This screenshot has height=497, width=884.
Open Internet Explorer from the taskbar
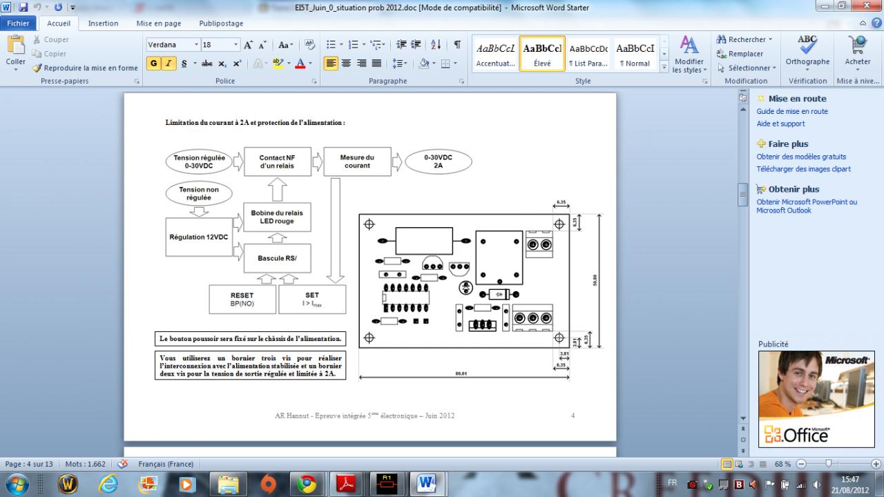(x=108, y=485)
